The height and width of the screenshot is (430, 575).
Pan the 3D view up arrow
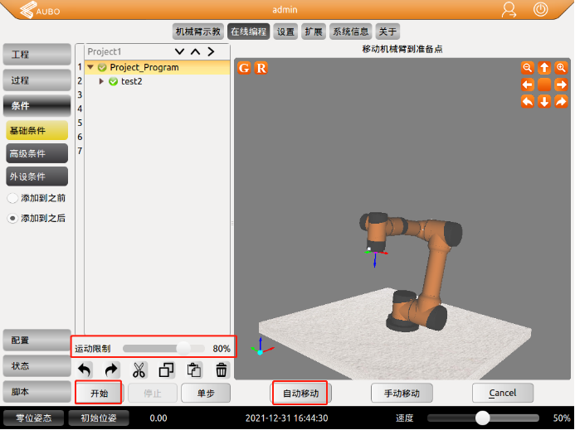coord(544,68)
